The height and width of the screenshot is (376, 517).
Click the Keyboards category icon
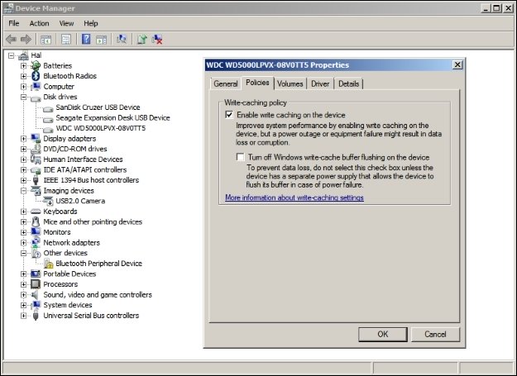click(36, 212)
